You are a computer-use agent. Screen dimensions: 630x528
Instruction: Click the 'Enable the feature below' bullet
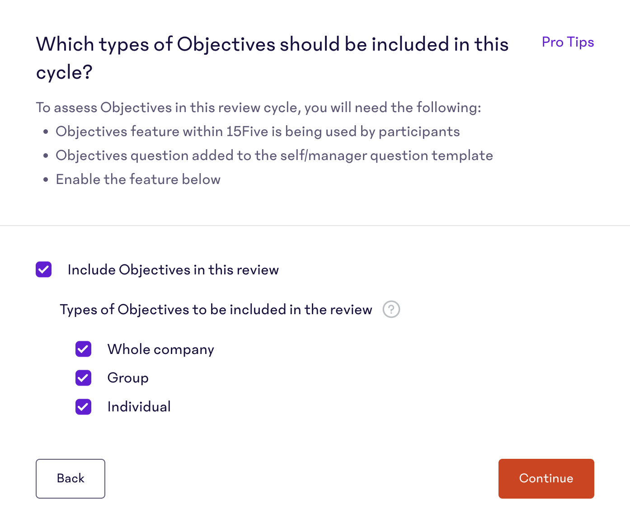coord(138,179)
